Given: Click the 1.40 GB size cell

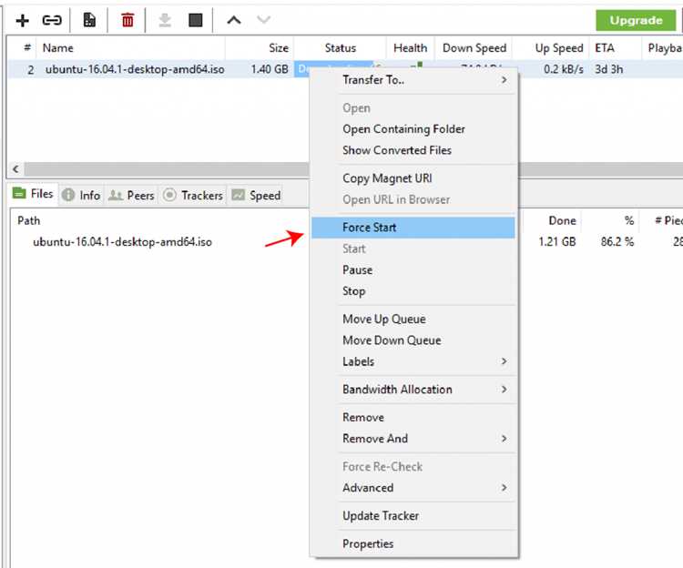Looking at the screenshot, I should point(270,69).
